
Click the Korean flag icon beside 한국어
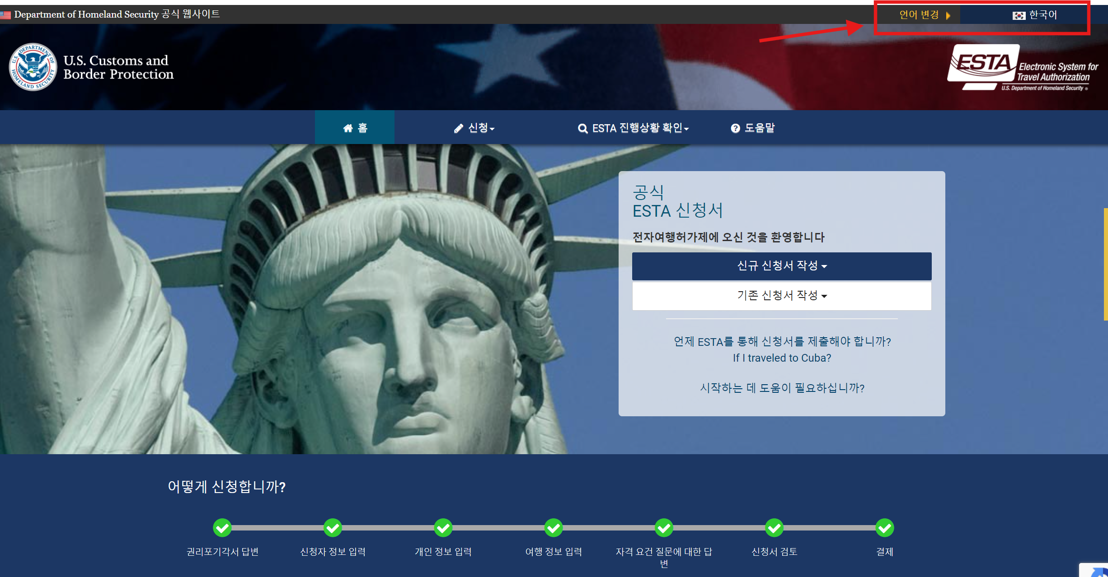pos(1019,16)
